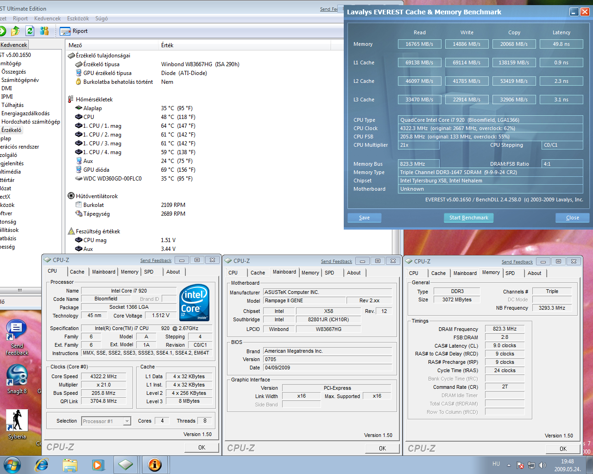This screenshot has width=593, height=474.
Task: Click the EVEREST taskbar button
Action: pyautogui.click(x=155, y=465)
